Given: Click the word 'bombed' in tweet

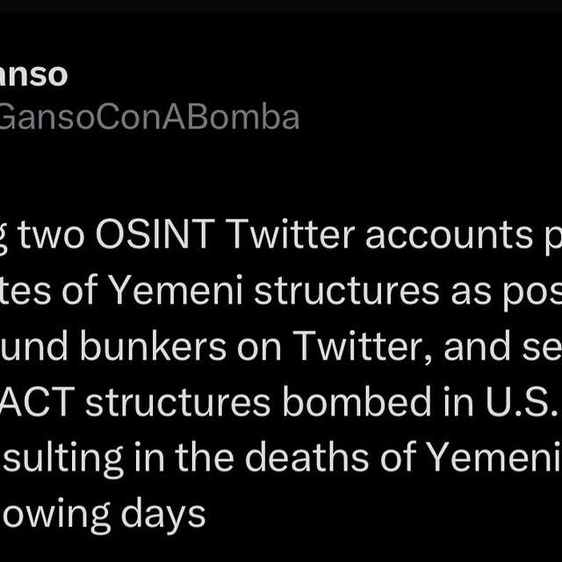Looking at the screenshot, I should (x=357, y=401).
